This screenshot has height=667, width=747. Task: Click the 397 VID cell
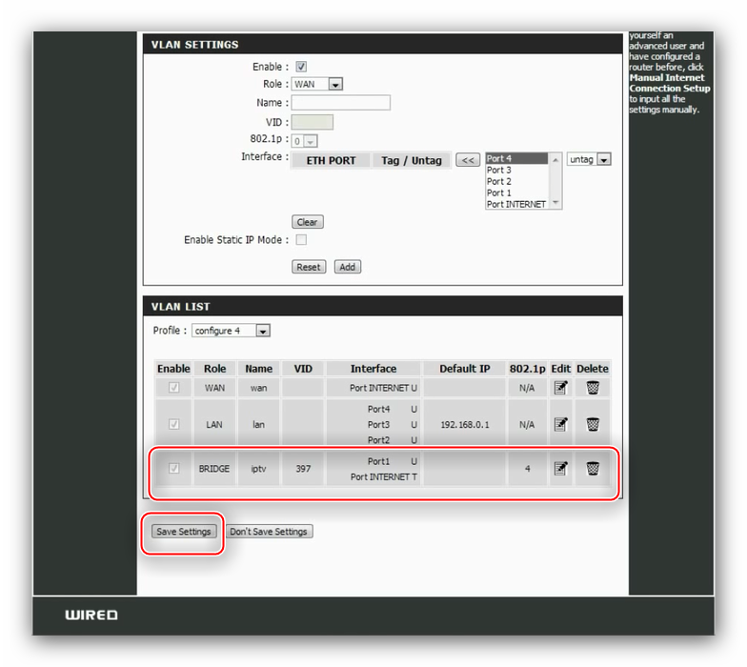pyautogui.click(x=303, y=469)
